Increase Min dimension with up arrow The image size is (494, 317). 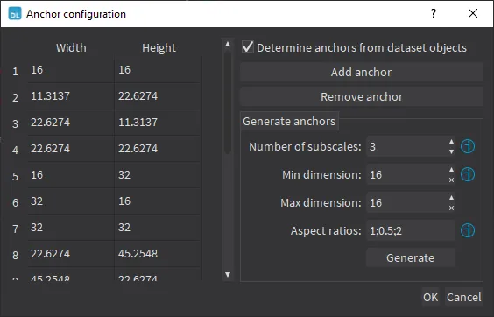coord(451,170)
